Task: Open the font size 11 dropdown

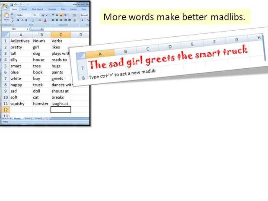Action: [39, 15]
